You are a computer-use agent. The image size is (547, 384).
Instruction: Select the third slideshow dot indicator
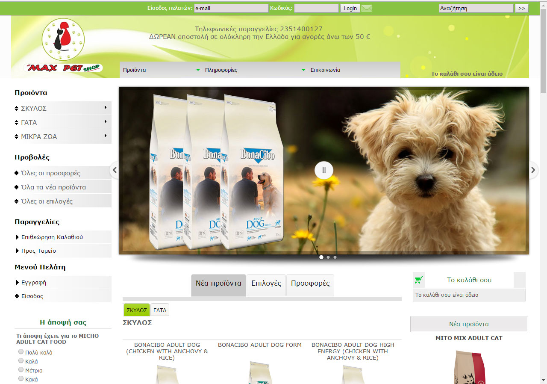pos(335,257)
